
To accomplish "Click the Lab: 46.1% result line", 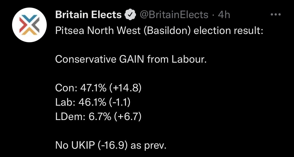I will (x=93, y=103).
